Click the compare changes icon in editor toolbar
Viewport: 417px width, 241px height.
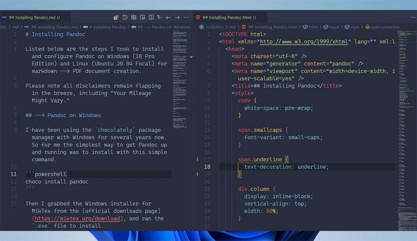point(134,17)
